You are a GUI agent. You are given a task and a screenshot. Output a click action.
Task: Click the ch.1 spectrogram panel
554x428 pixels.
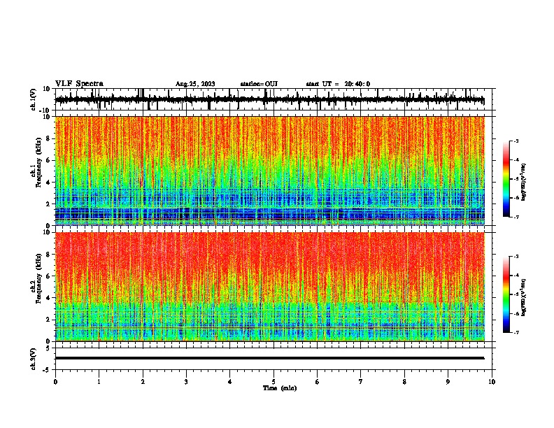click(269, 171)
